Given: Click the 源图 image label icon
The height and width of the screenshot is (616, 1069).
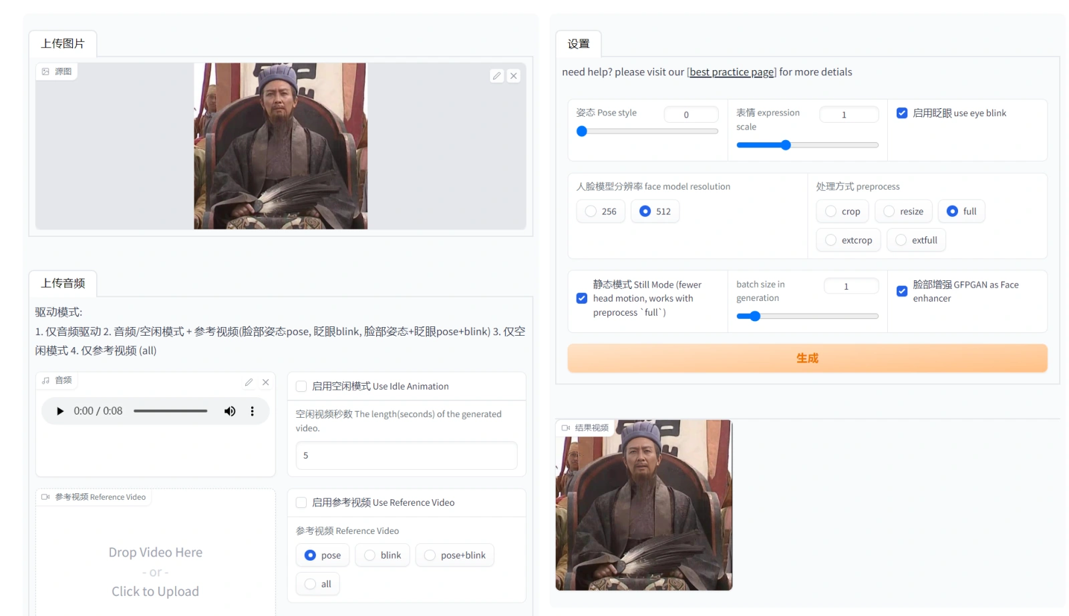Looking at the screenshot, I should (45, 71).
